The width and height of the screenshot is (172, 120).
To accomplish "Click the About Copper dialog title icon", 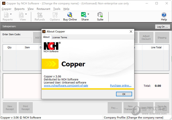I will click(x=44, y=32).
